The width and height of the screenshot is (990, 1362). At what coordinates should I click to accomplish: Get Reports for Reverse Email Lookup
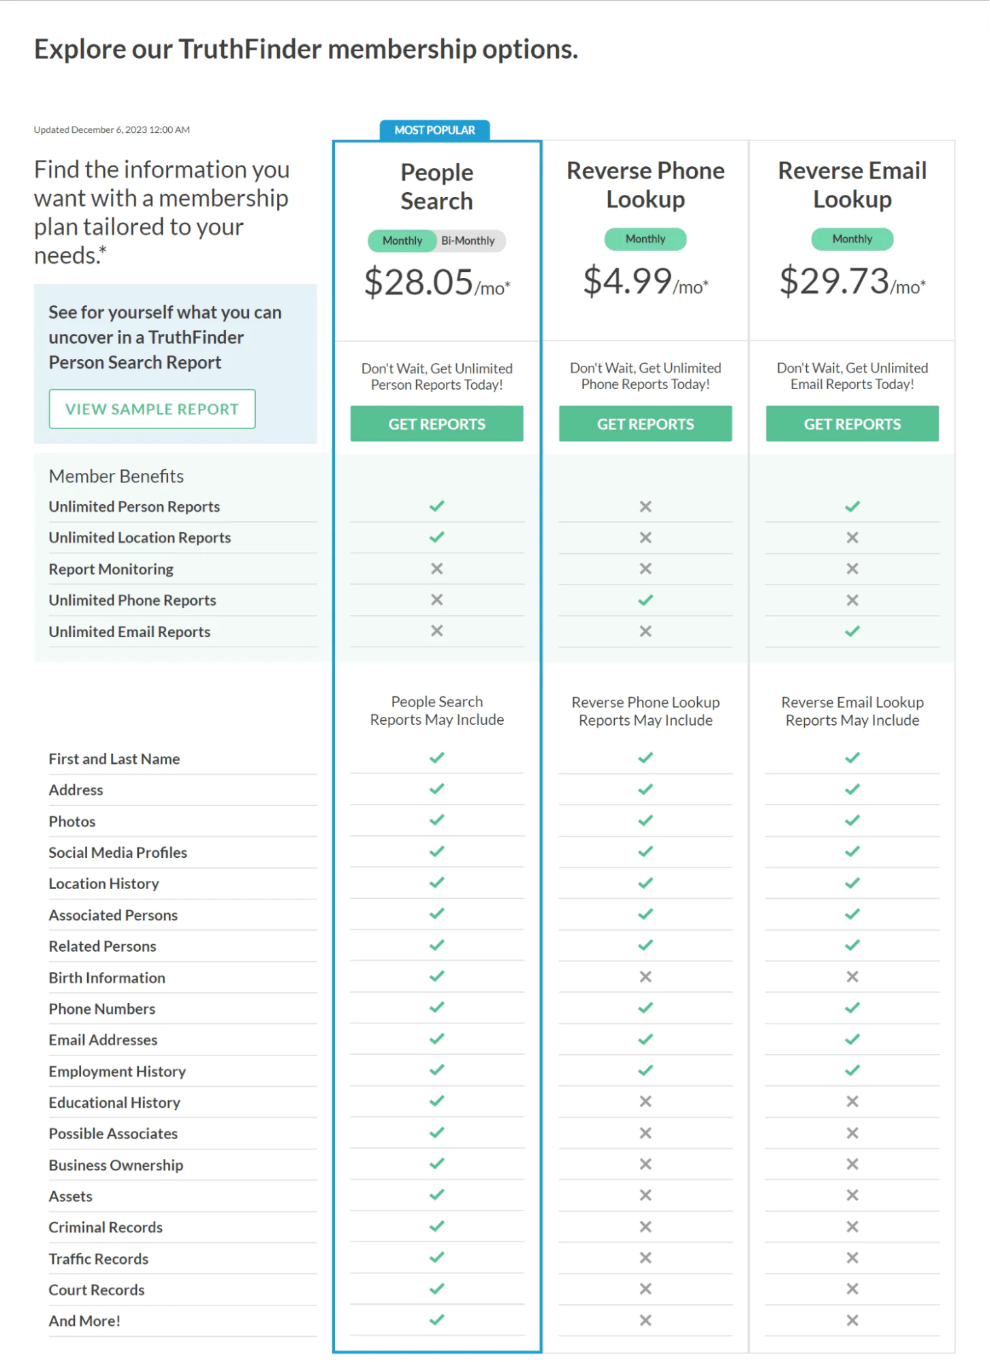[x=852, y=424]
